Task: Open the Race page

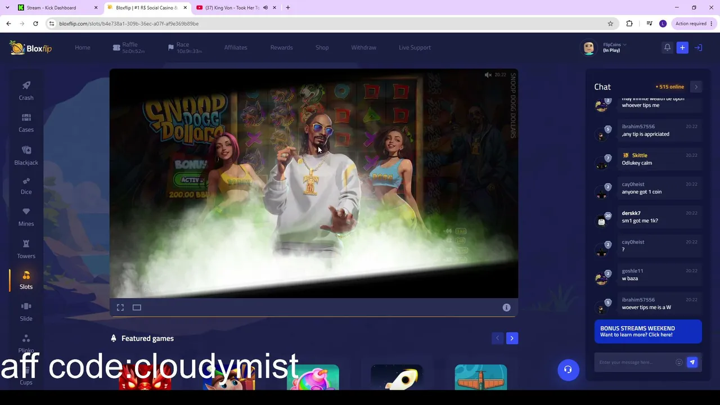Action: click(184, 48)
